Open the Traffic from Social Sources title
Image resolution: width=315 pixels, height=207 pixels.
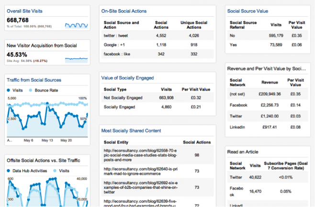(34, 80)
